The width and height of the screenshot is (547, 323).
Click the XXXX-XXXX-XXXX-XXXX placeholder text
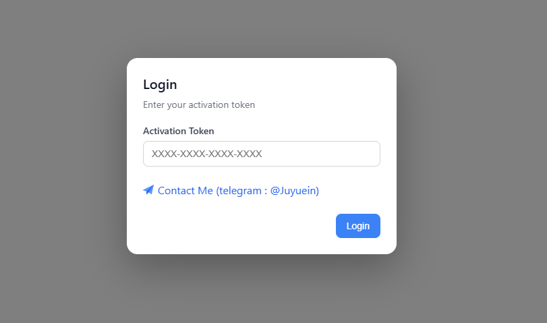tap(206, 154)
